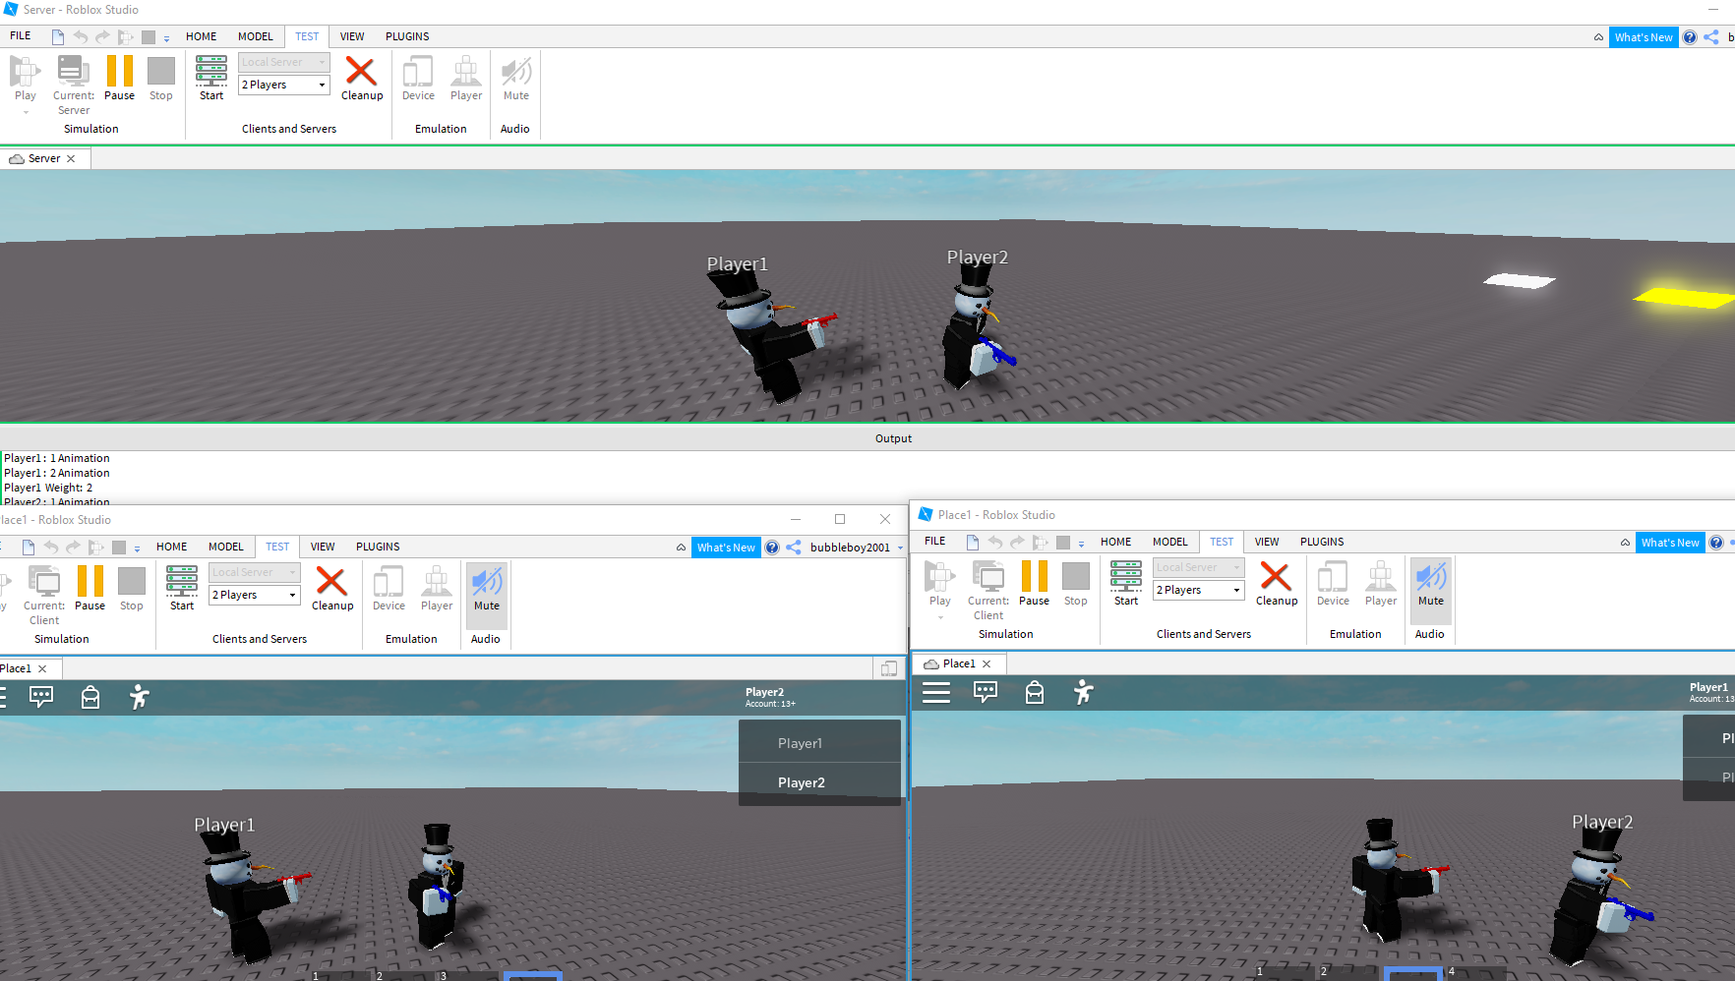This screenshot has width=1735, height=981.
Task: Click the Share icon in the Server window
Action: click(1711, 37)
